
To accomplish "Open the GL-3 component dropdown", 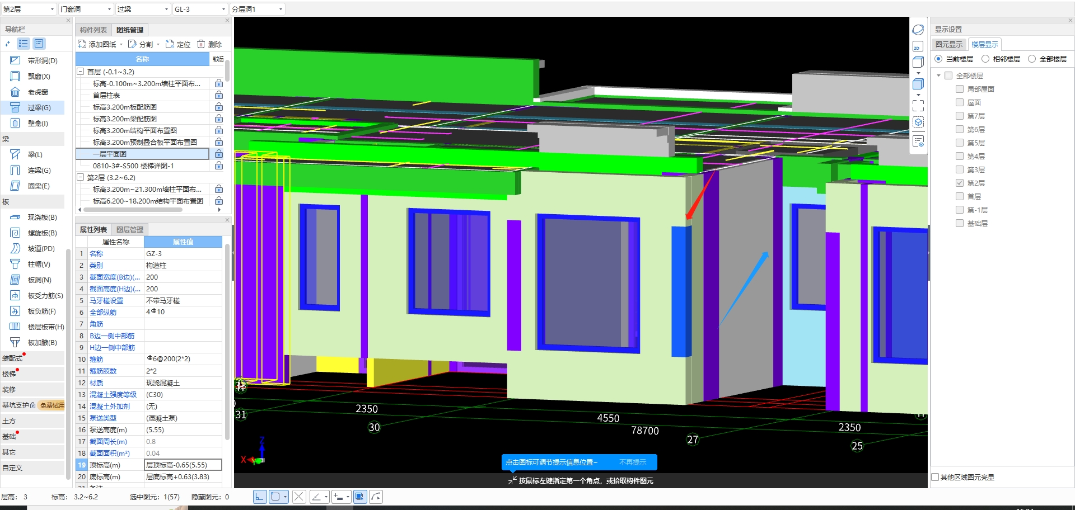I will (200, 10).
